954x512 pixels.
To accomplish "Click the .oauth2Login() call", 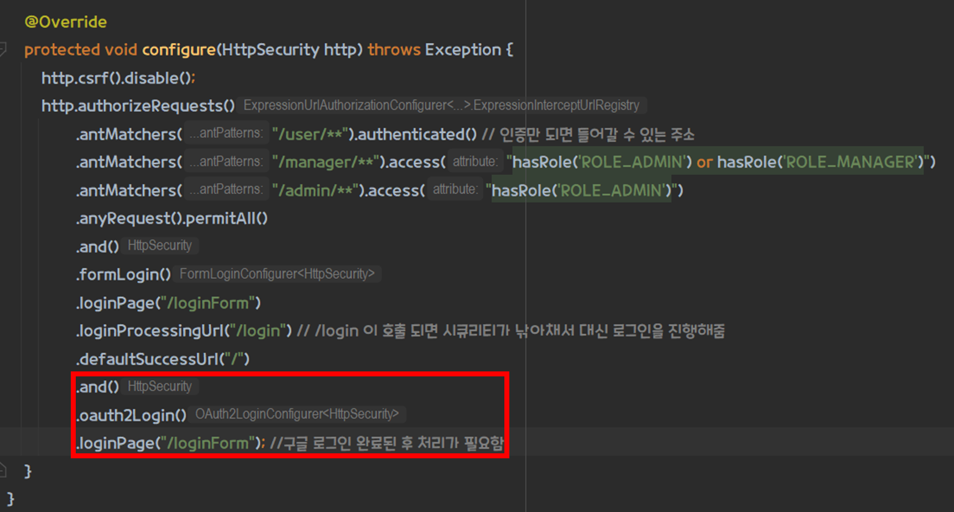I will [132, 415].
